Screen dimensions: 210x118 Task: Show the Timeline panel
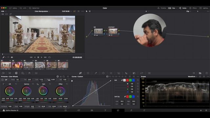coord(162,8)
